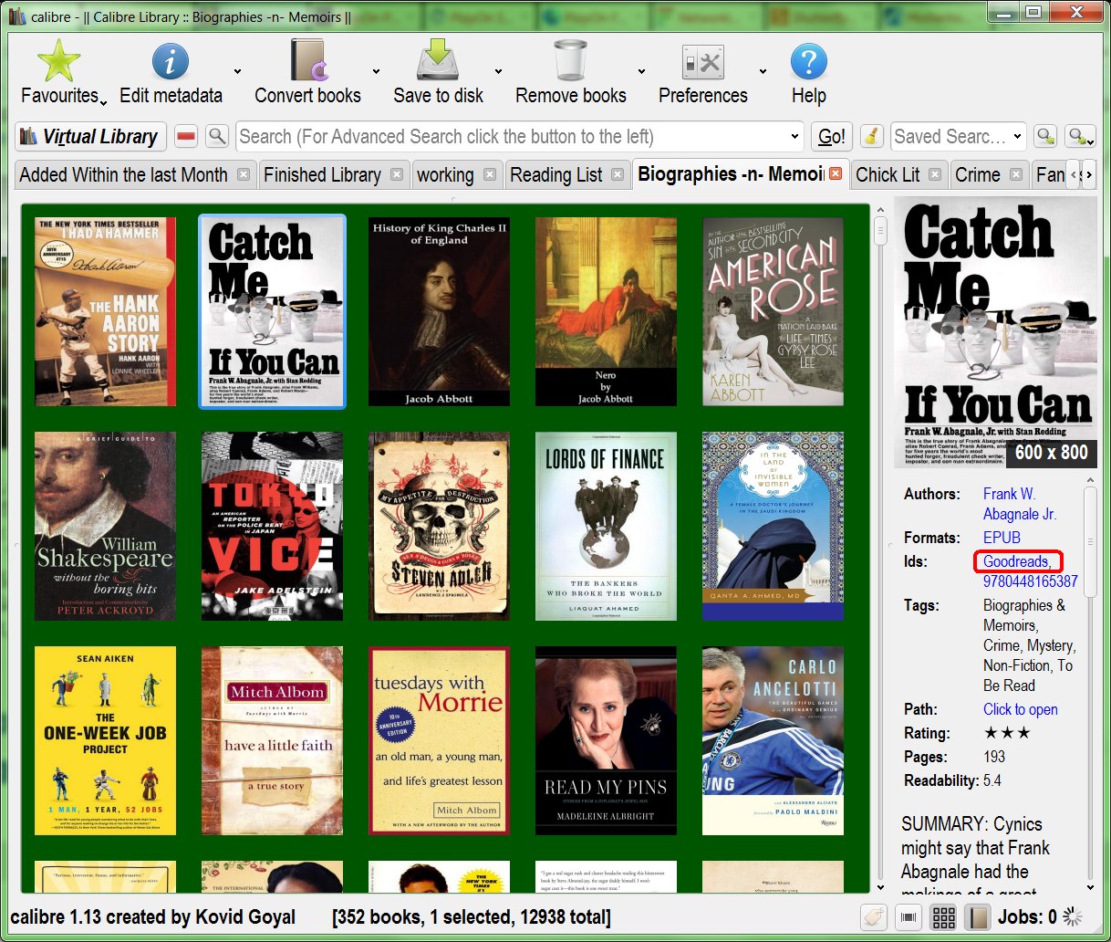Click the Convert books icon
This screenshot has width=1111, height=942.
click(x=308, y=61)
